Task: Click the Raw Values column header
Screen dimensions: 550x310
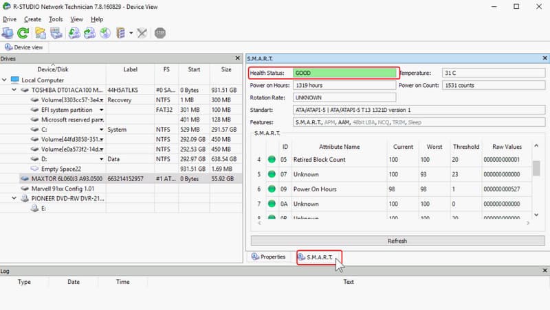Action: (507, 147)
